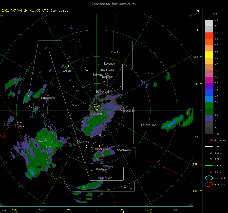Click the yellow 51-54 dBZ color swatch
Viewport: 228px width, 213px height.
209,55
